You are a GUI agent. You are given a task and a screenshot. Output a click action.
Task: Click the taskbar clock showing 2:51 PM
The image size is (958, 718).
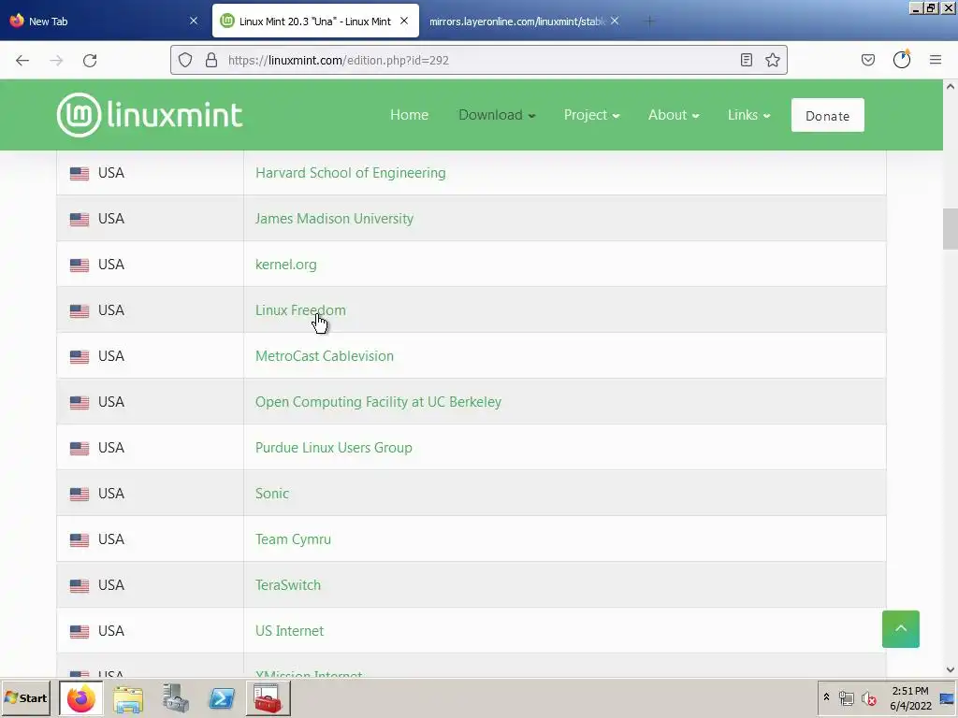(x=910, y=698)
